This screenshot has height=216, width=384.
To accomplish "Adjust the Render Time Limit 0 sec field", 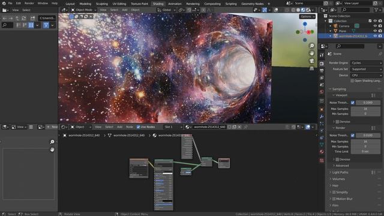I will point(365,151).
